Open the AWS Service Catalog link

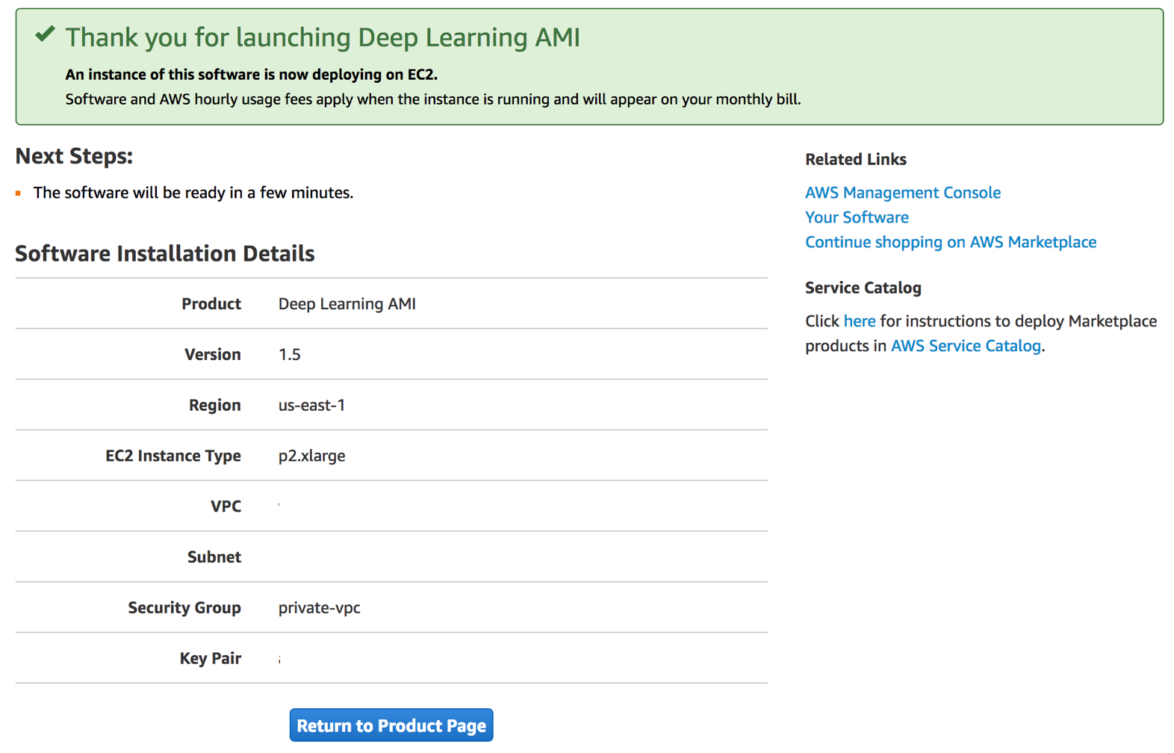[966, 345]
